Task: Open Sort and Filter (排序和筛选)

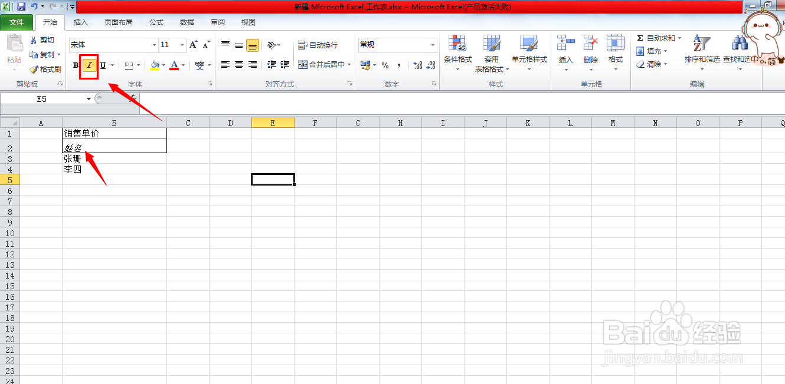Action: [x=702, y=52]
